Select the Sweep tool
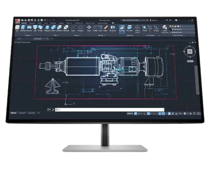 (40, 28)
